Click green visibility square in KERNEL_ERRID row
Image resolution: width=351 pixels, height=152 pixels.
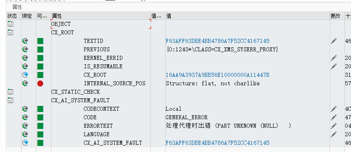[x=40, y=58]
